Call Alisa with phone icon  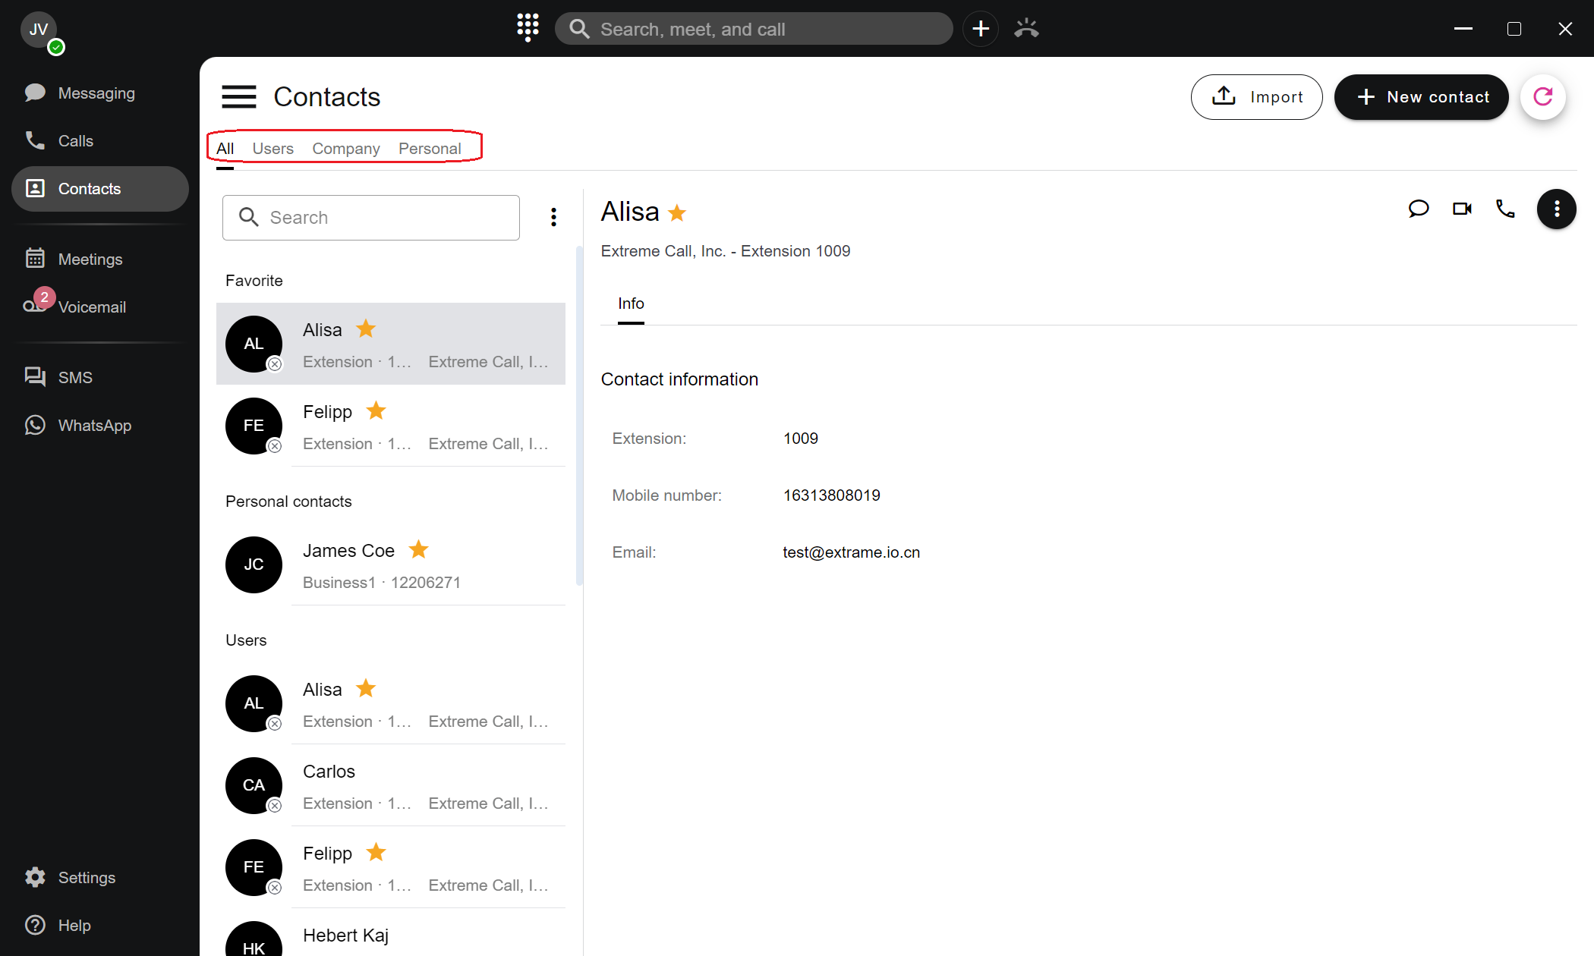click(1505, 209)
